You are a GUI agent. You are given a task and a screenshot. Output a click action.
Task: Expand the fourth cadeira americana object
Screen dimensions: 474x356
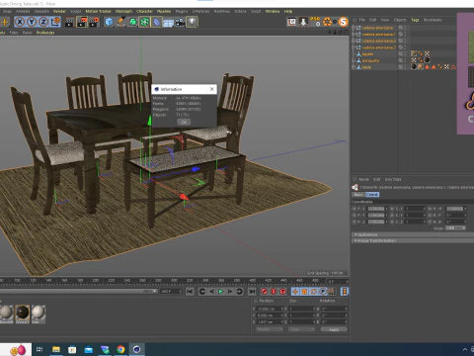coord(354,47)
